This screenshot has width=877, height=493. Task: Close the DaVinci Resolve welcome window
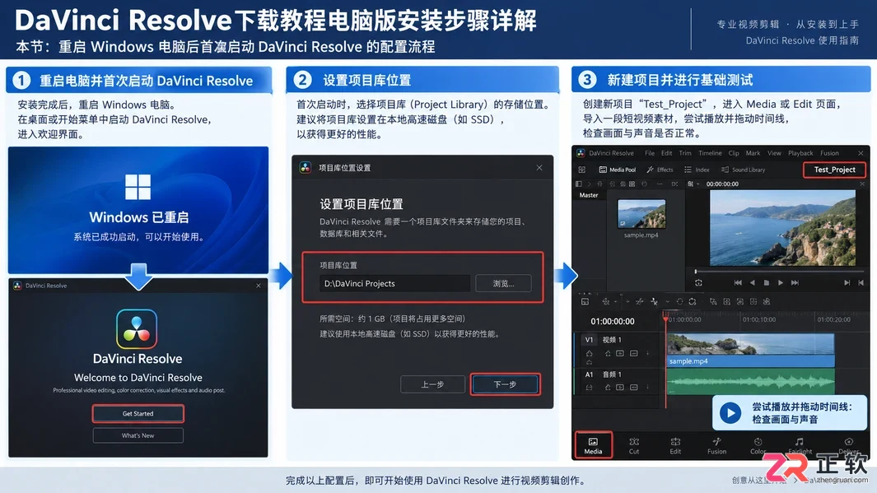tap(259, 286)
